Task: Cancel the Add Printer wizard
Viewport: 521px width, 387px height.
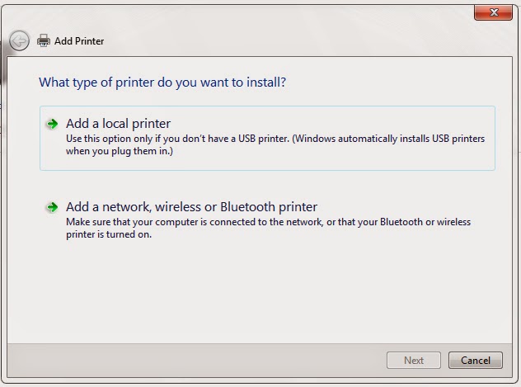Action: (x=476, y=360)
